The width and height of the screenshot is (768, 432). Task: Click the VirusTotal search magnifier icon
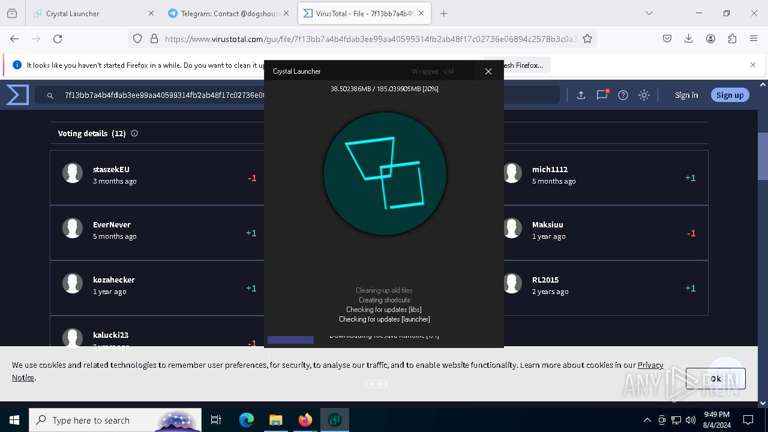[x=50, y=95]
